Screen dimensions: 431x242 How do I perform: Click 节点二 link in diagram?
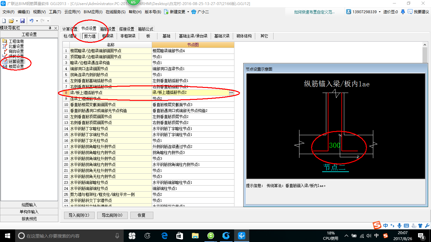(x=335, y=167)
